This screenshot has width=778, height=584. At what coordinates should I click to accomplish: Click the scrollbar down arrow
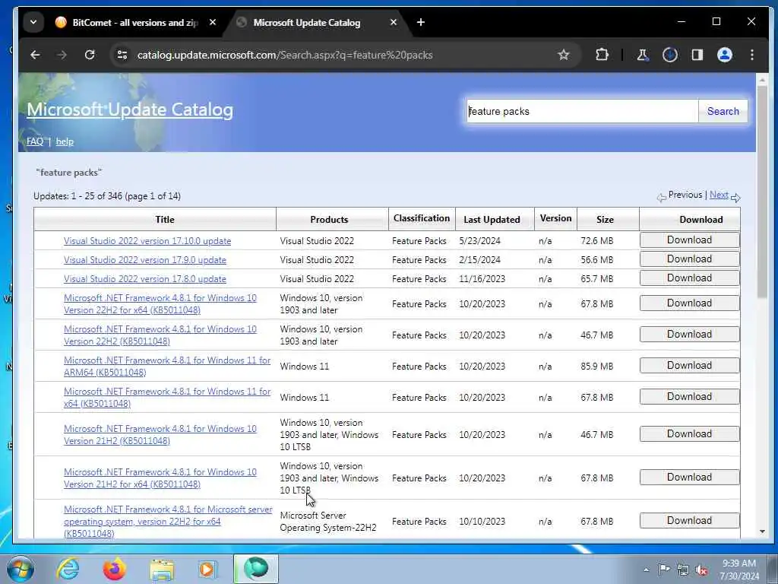tap(762, 532)
